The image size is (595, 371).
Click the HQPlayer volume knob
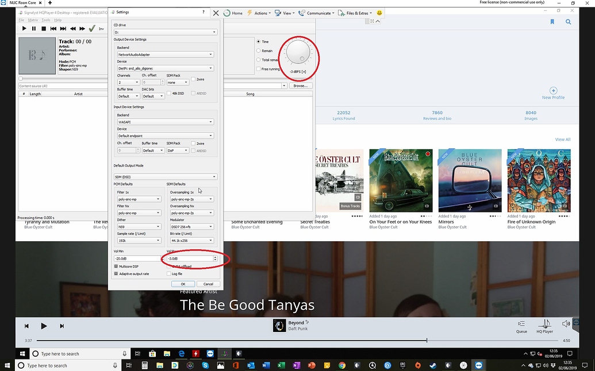point(298,53)
